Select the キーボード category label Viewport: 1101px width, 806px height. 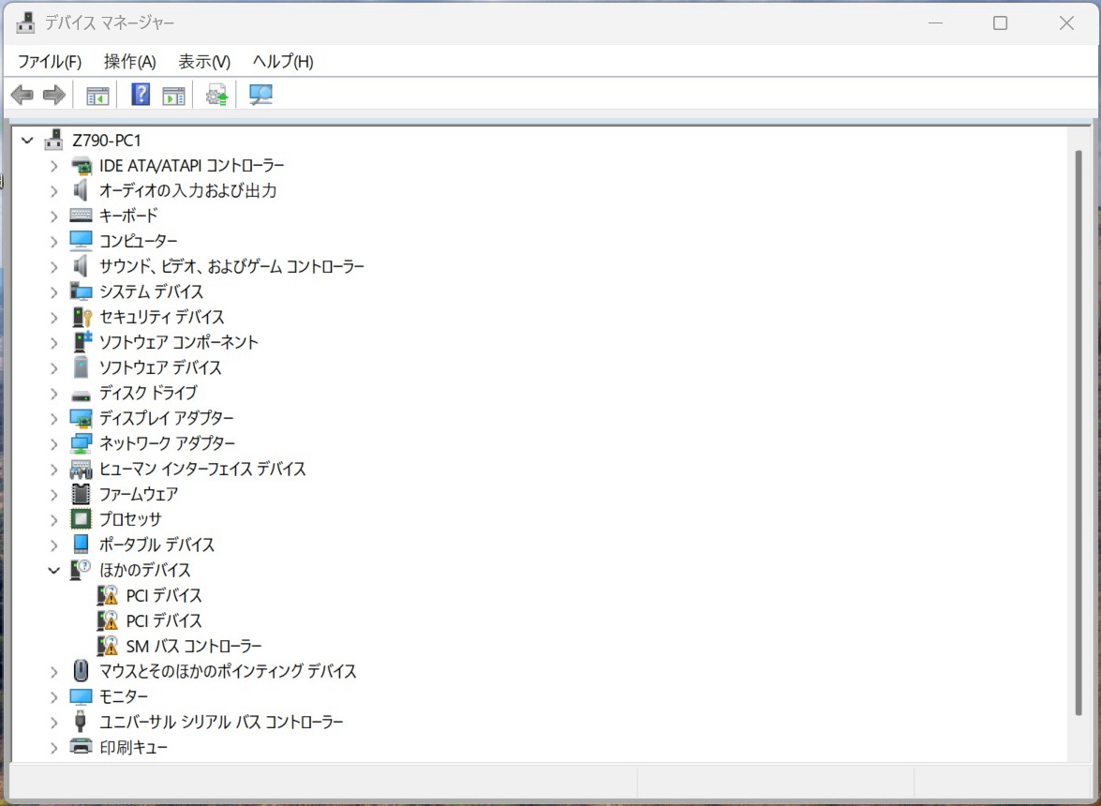pyautogui.click(x=128, y=216)
